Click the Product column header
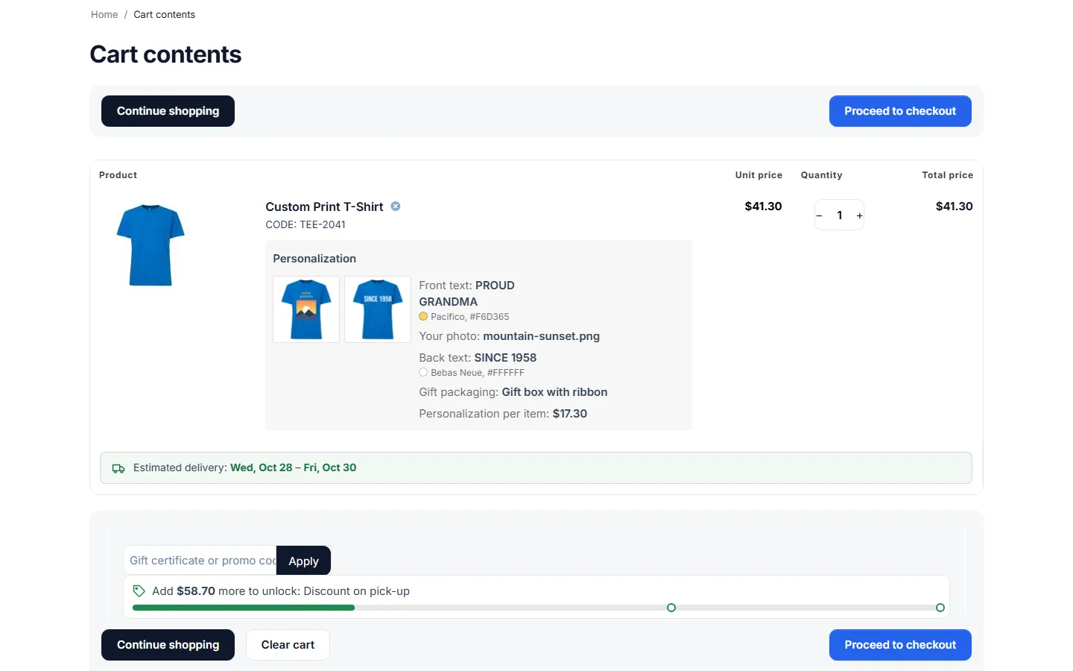 (x=118, y=175)
